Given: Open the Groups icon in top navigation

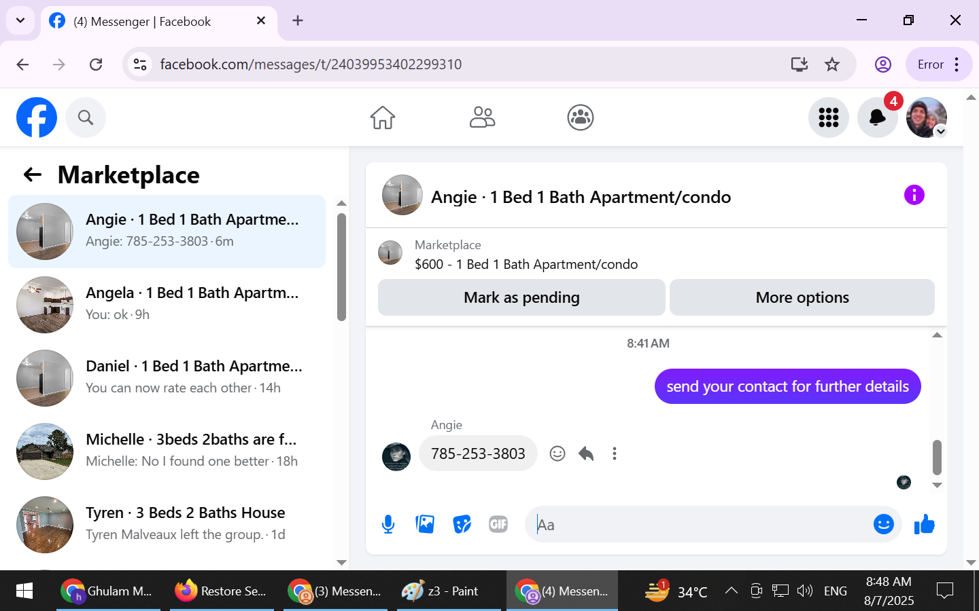Looking at the screenshot, I should pyautogui.click(x=581, y=117).
